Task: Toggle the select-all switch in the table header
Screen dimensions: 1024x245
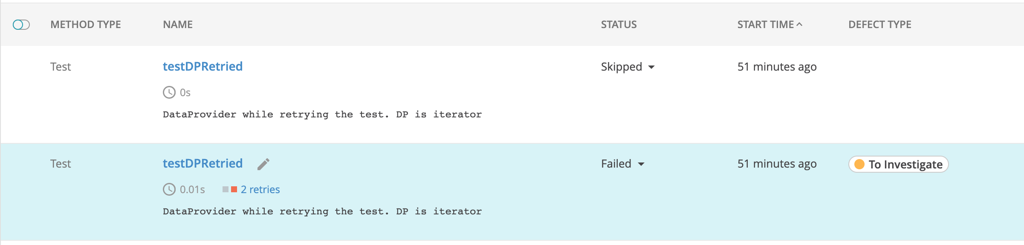Action: click(x=21, y=25)
